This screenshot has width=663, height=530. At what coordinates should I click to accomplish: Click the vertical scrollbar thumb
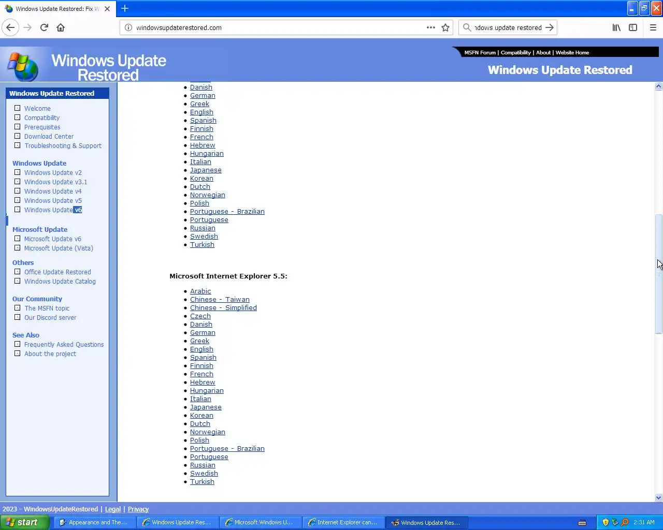pos(658,274)
